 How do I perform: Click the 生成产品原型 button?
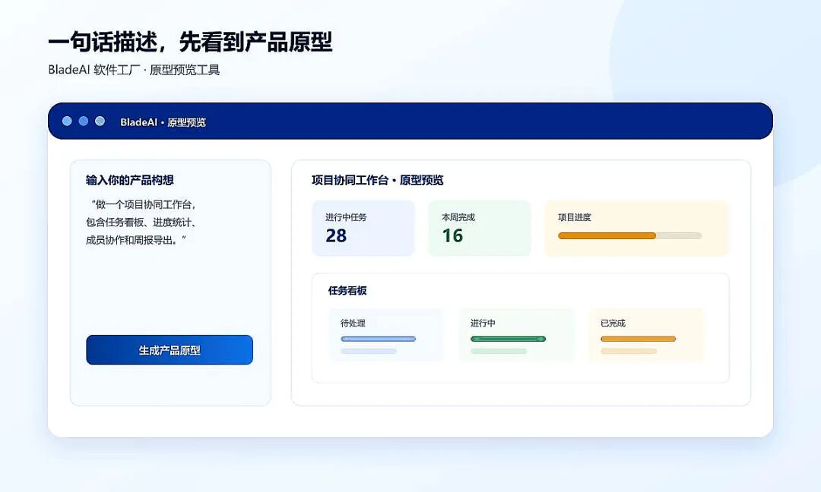tap(169, 350)
